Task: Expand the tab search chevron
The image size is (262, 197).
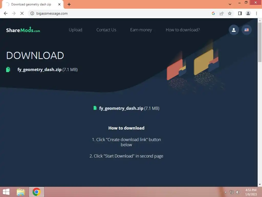Action: (230, 4)
